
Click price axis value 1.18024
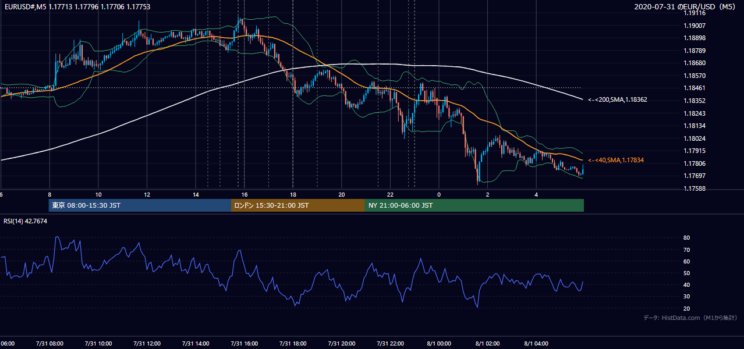[x=694, y=138]
